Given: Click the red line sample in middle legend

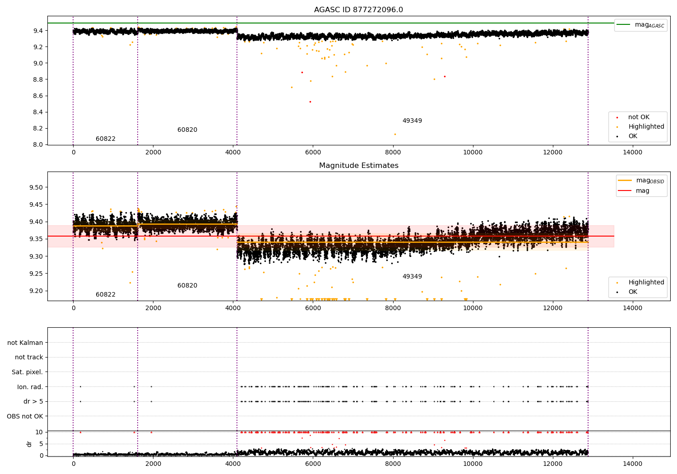Looking at the screenshot, I should point(625,191).
